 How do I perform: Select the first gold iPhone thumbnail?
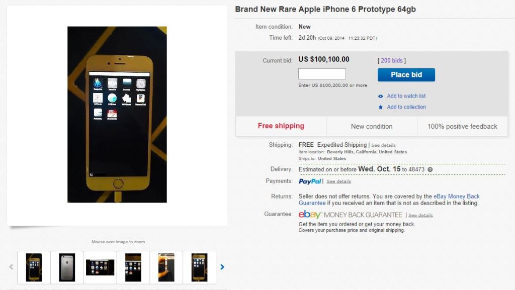click(x=34, y=267)
